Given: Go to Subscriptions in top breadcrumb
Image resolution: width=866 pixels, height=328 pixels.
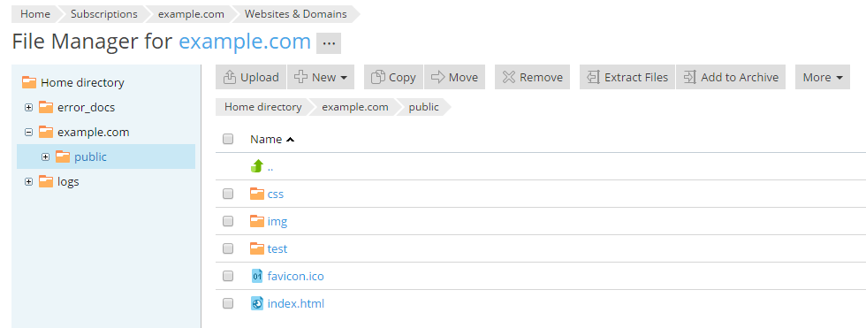Looking at the screenshot, I should pos(104,14).
